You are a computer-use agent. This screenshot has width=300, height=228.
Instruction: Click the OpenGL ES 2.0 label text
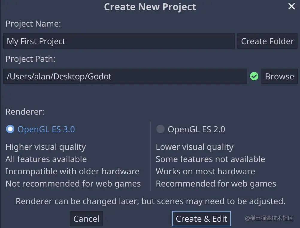pos(196,129)
